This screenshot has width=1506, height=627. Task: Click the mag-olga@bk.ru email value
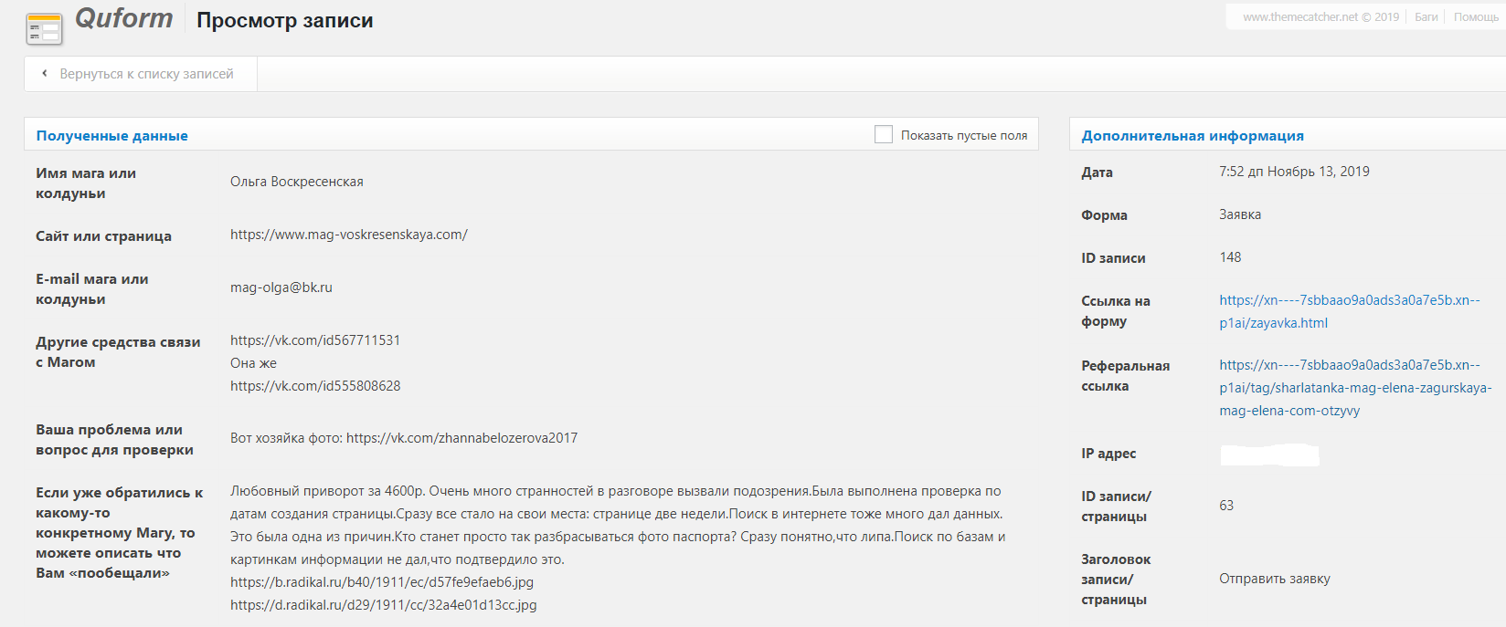(281, 287)
